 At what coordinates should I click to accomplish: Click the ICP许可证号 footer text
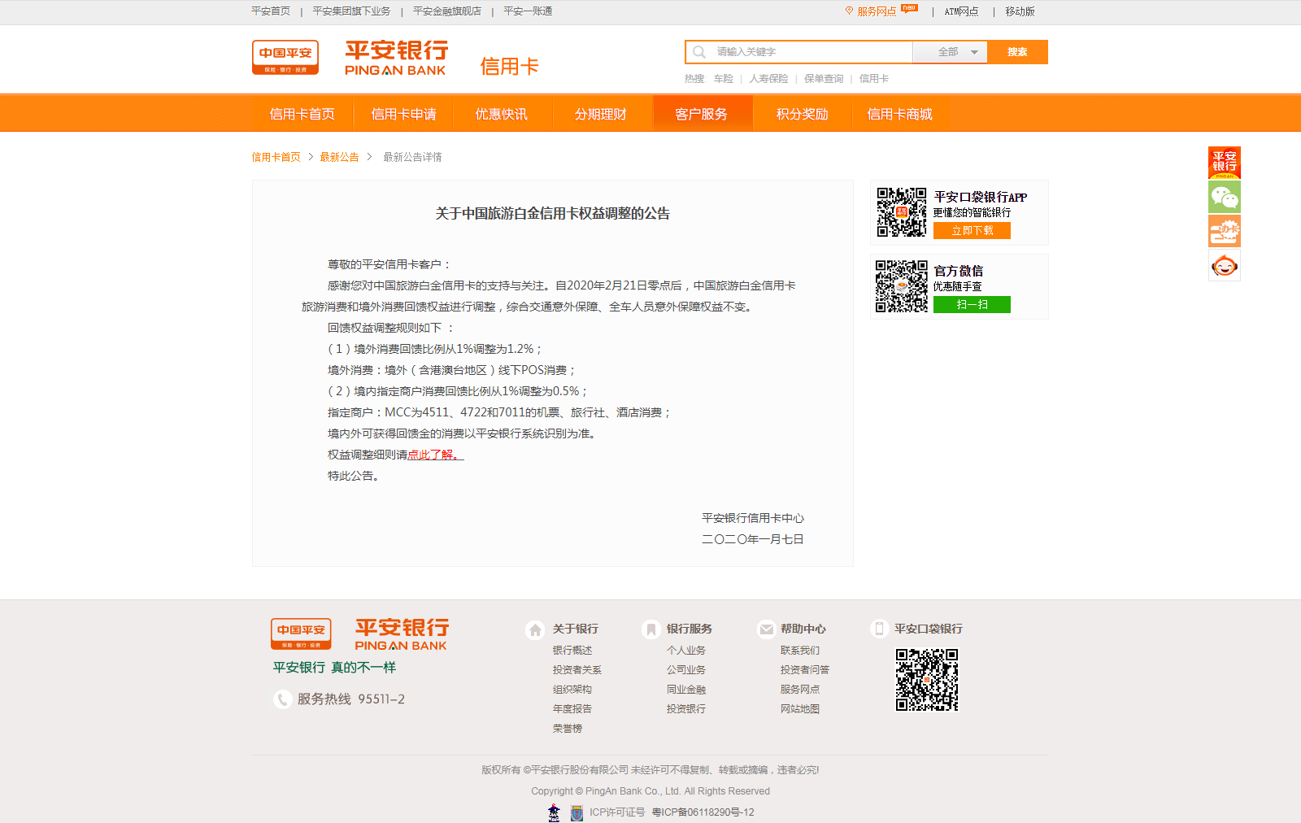(617, 812)
